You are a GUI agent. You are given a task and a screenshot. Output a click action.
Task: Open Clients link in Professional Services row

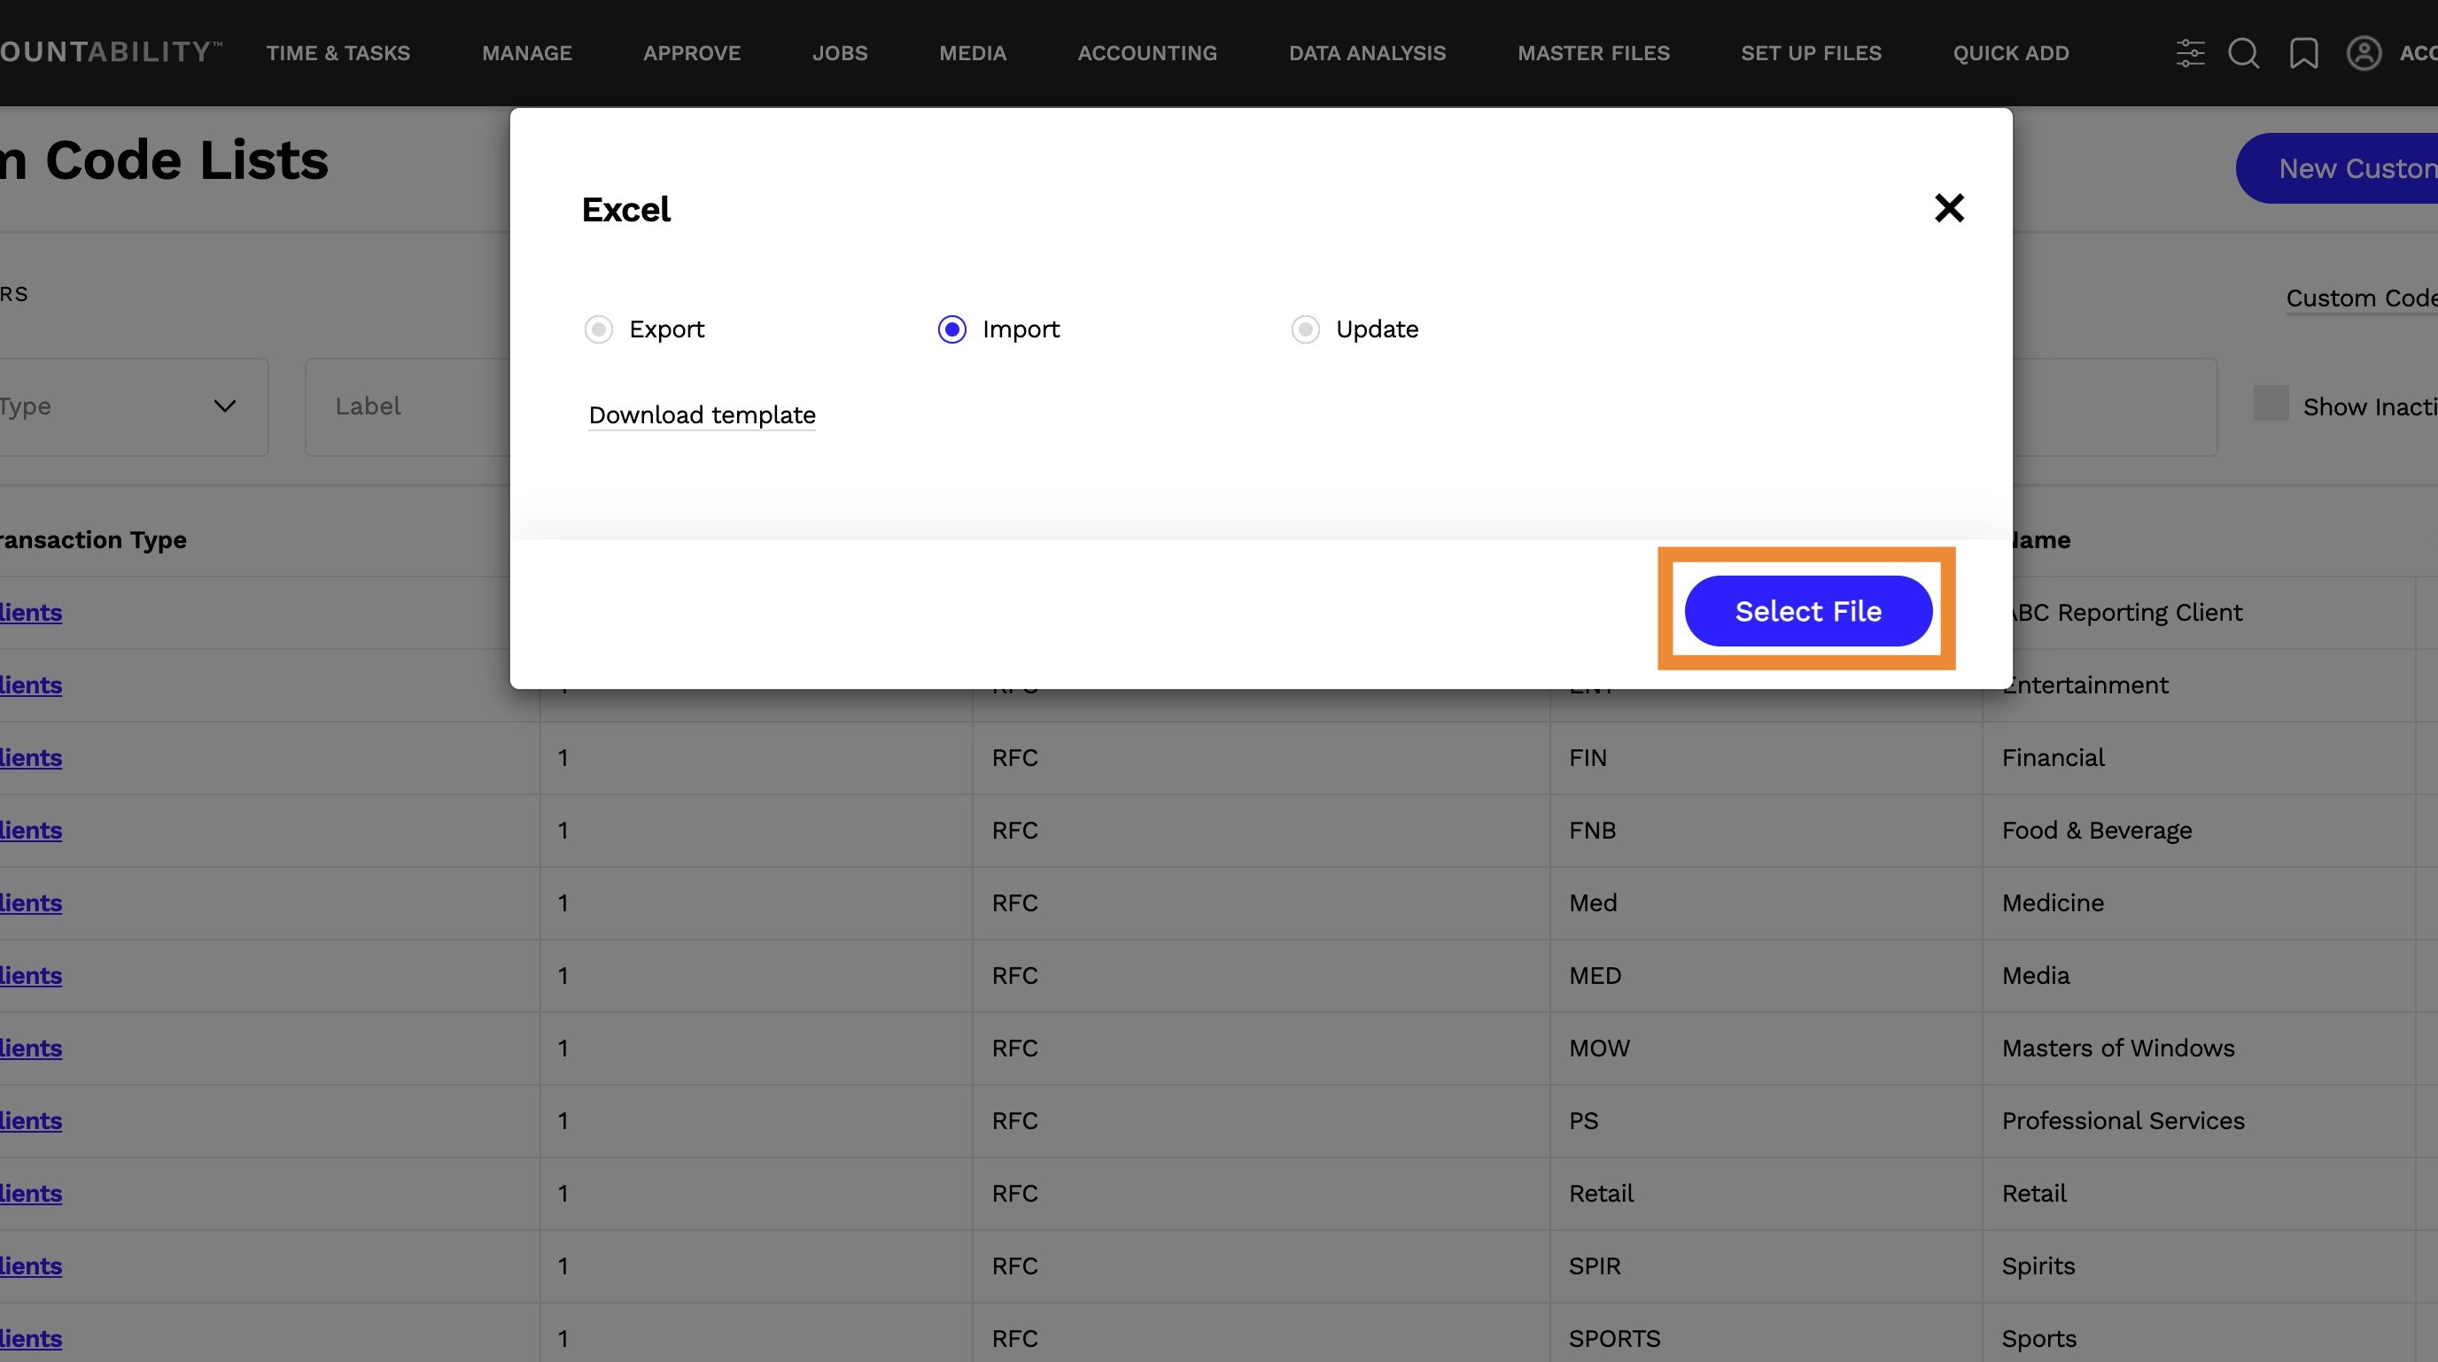point(30,1121)
